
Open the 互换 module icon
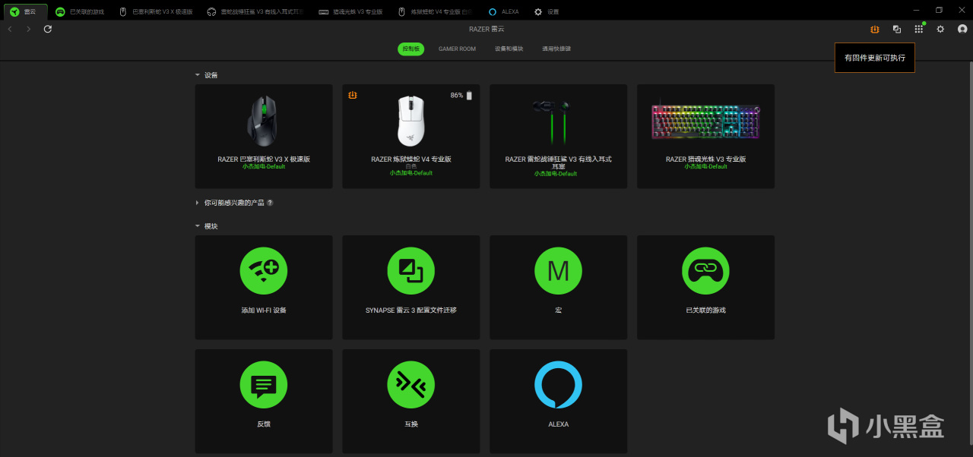tap(411, 385)
